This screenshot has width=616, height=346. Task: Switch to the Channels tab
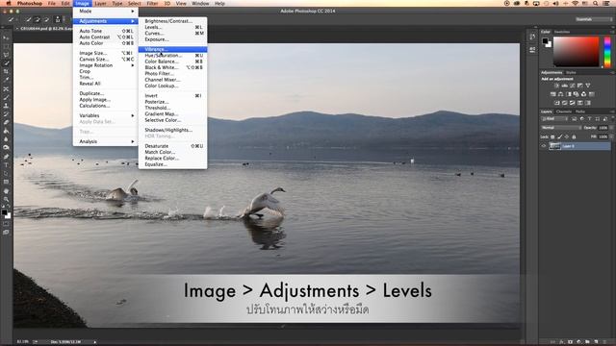[x=564, y=111]
